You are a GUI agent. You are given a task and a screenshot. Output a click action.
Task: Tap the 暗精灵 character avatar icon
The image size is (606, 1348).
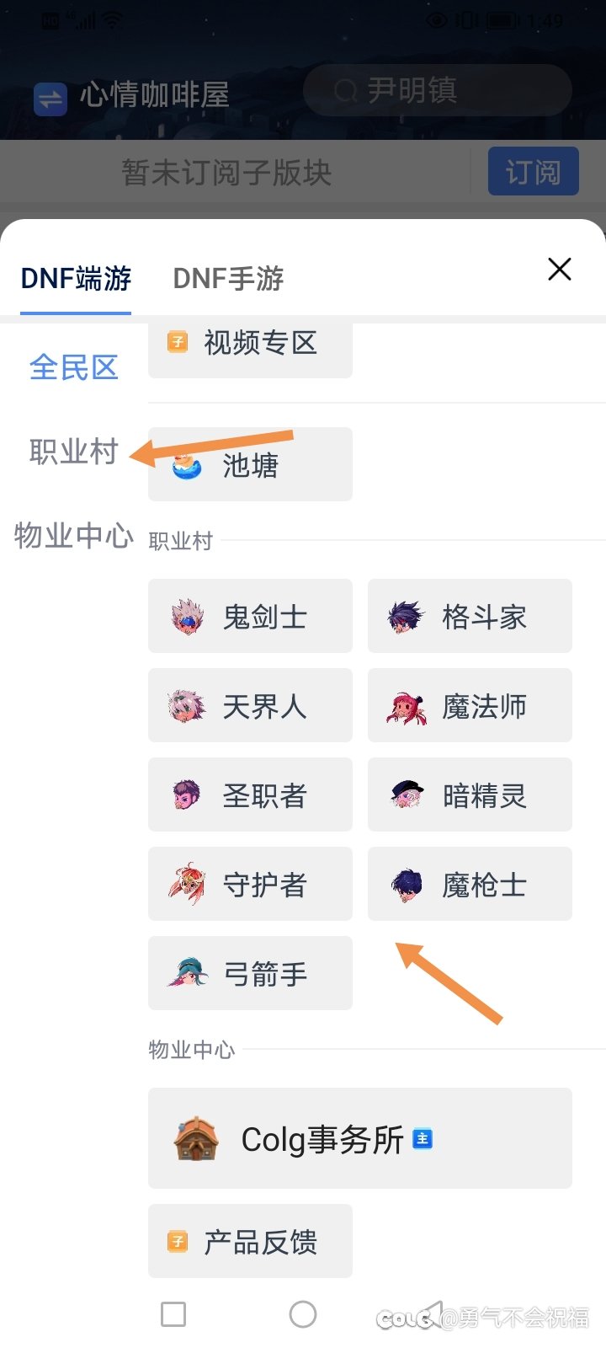406,795
